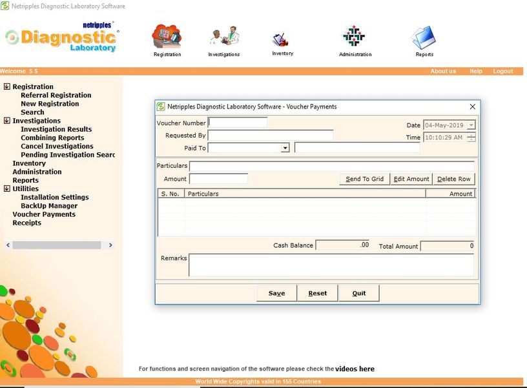Open the Inventory toolbar icon
This screenshot has width=527, height=388.
point(281,40)
